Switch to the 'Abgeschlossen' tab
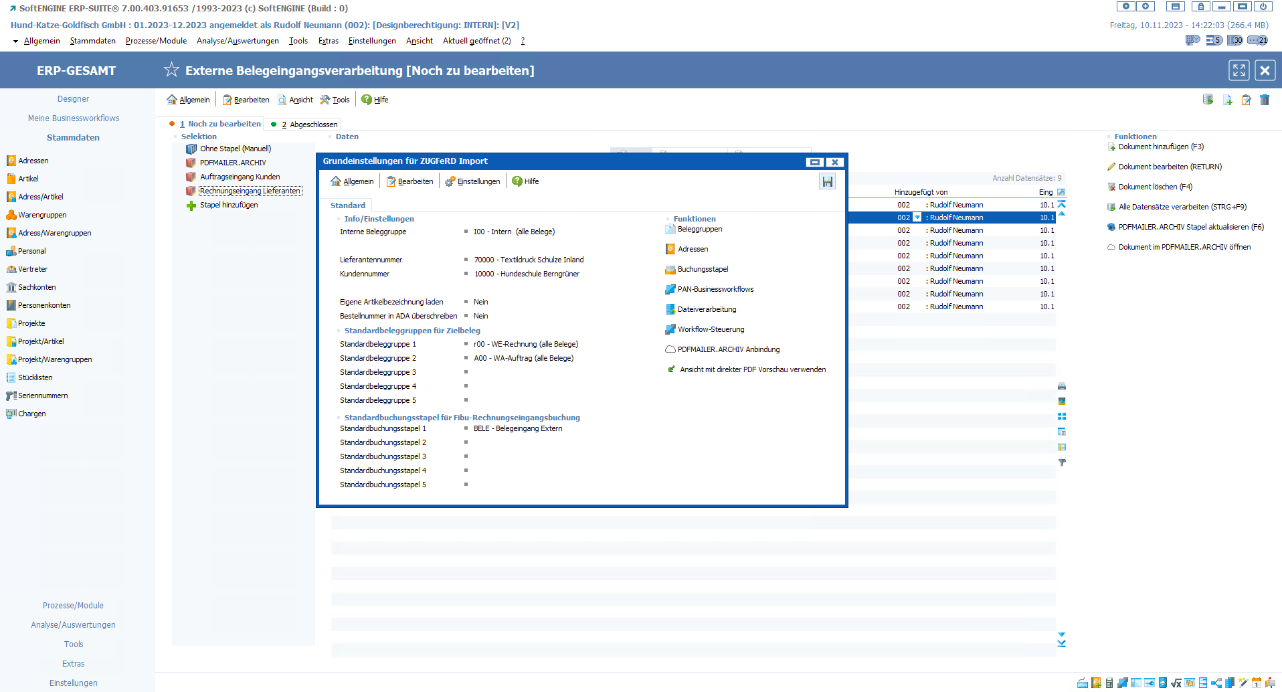This screenshot has height=692, width=1282. (312, 124)
